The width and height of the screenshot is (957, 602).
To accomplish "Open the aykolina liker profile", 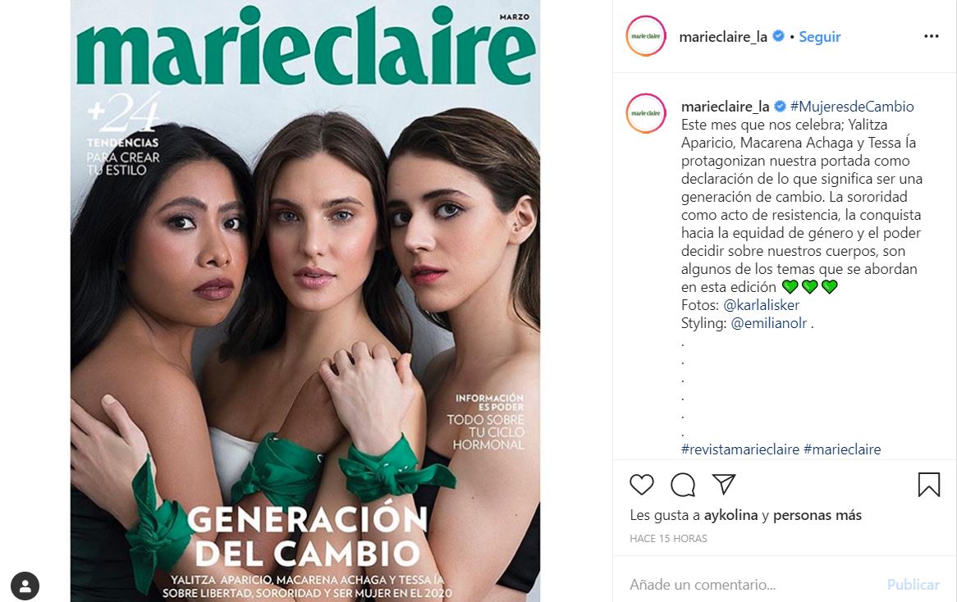I will 730,515.
